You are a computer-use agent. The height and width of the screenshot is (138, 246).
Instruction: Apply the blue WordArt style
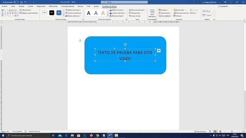(x=96, y=13)
